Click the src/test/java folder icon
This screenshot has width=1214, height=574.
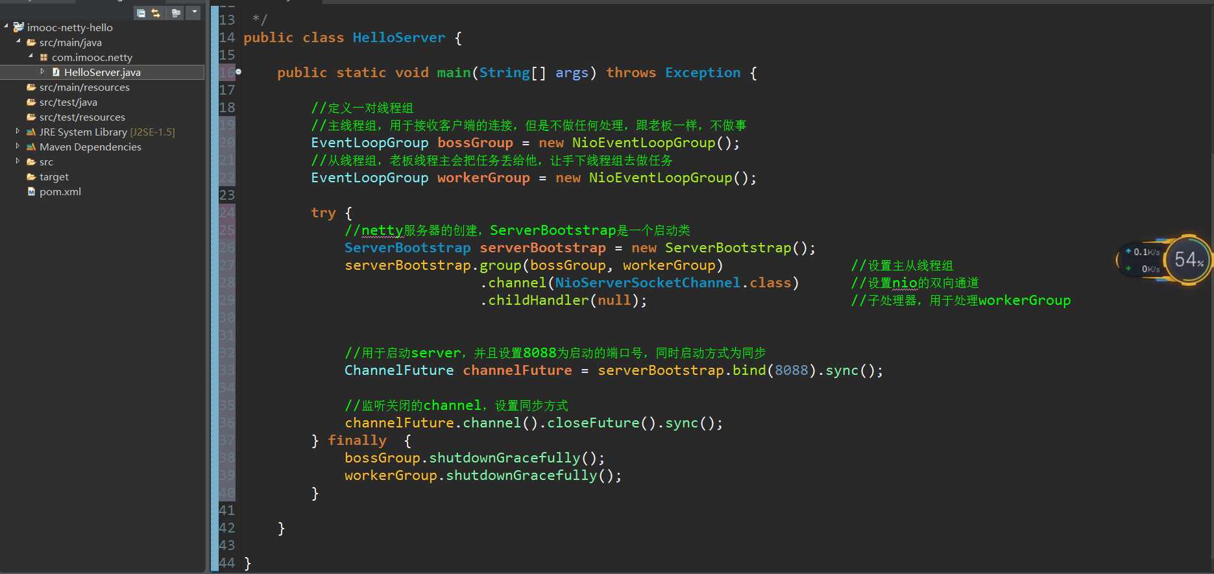click(31, 102)
